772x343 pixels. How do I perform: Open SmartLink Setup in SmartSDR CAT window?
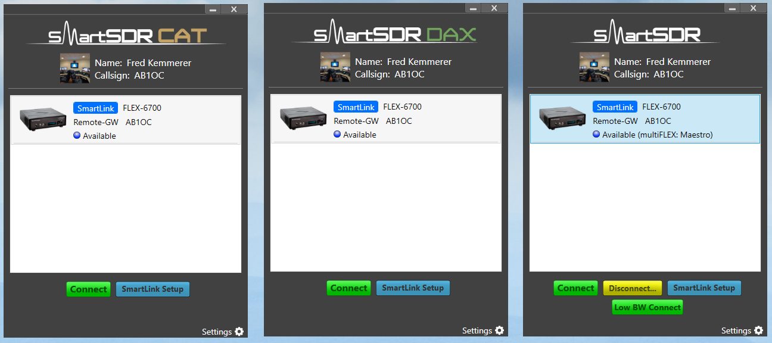[x=152, y=289]
